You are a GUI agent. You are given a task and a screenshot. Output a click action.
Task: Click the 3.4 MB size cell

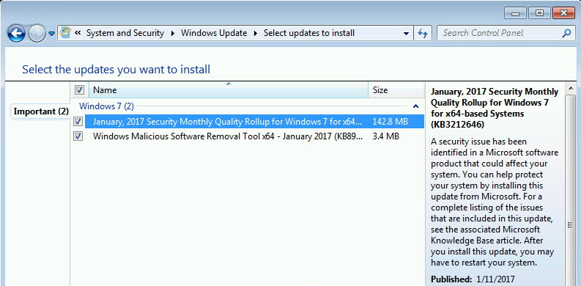385,136
